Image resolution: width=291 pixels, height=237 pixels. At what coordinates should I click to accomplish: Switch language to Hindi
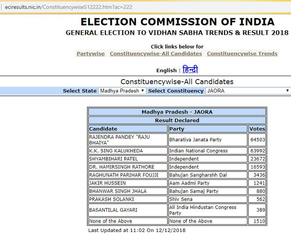[x=190, y=69]
